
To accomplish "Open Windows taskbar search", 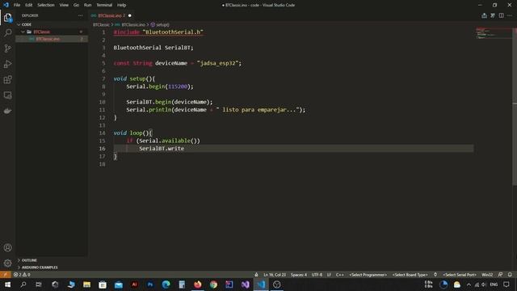I will [x=23, y=285].
